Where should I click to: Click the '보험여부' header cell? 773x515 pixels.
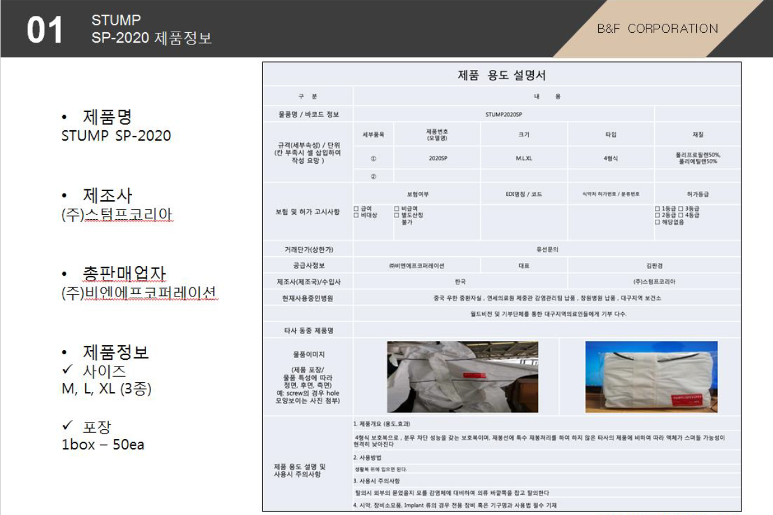point(417,194)
